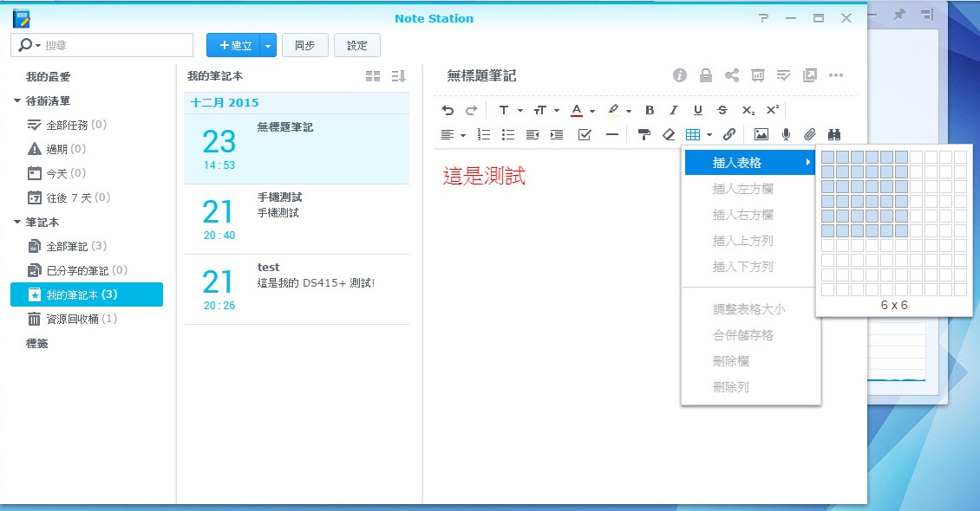This screenshot has height=511, width=980.
Task: Insert a checkbox to-do item
Action: (585, 135)
